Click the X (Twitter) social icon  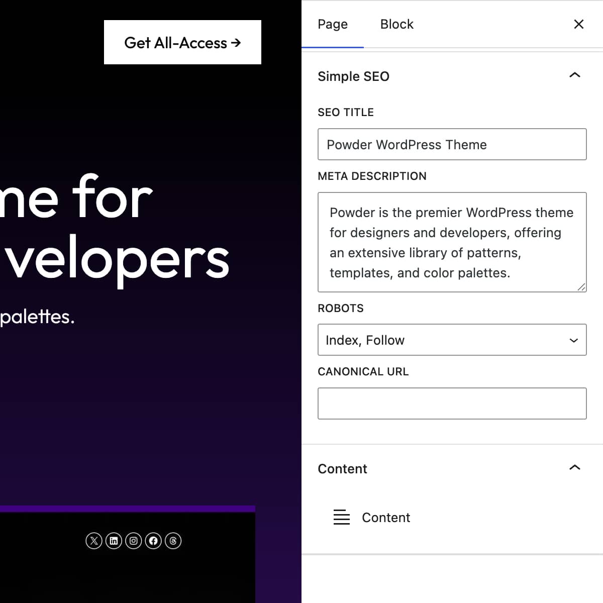94,541
